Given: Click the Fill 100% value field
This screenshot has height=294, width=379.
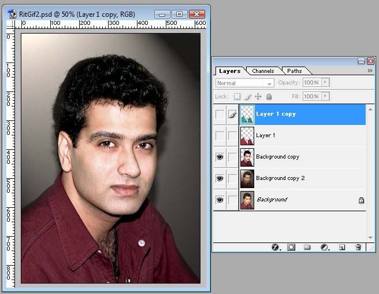Looking at the screenshot, I should [x=312, y=96].
